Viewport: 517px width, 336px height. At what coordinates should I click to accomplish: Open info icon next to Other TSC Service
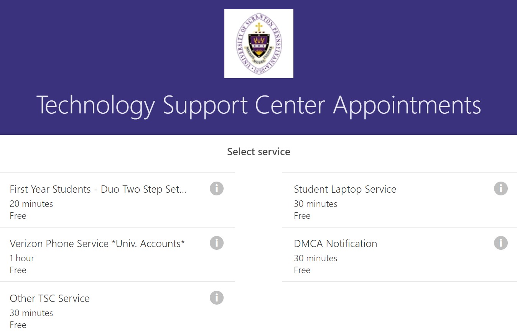(217, 298)
